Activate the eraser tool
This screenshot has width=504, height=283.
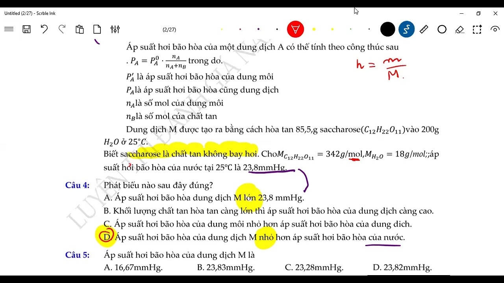(x=460, y=29)
